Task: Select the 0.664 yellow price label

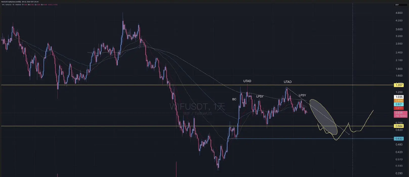Action: 399,126
